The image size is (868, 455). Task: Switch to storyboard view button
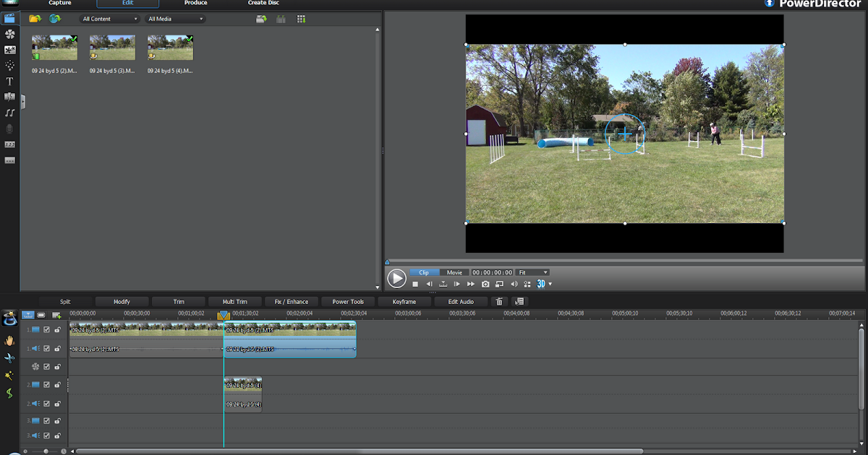pos(41,315)
